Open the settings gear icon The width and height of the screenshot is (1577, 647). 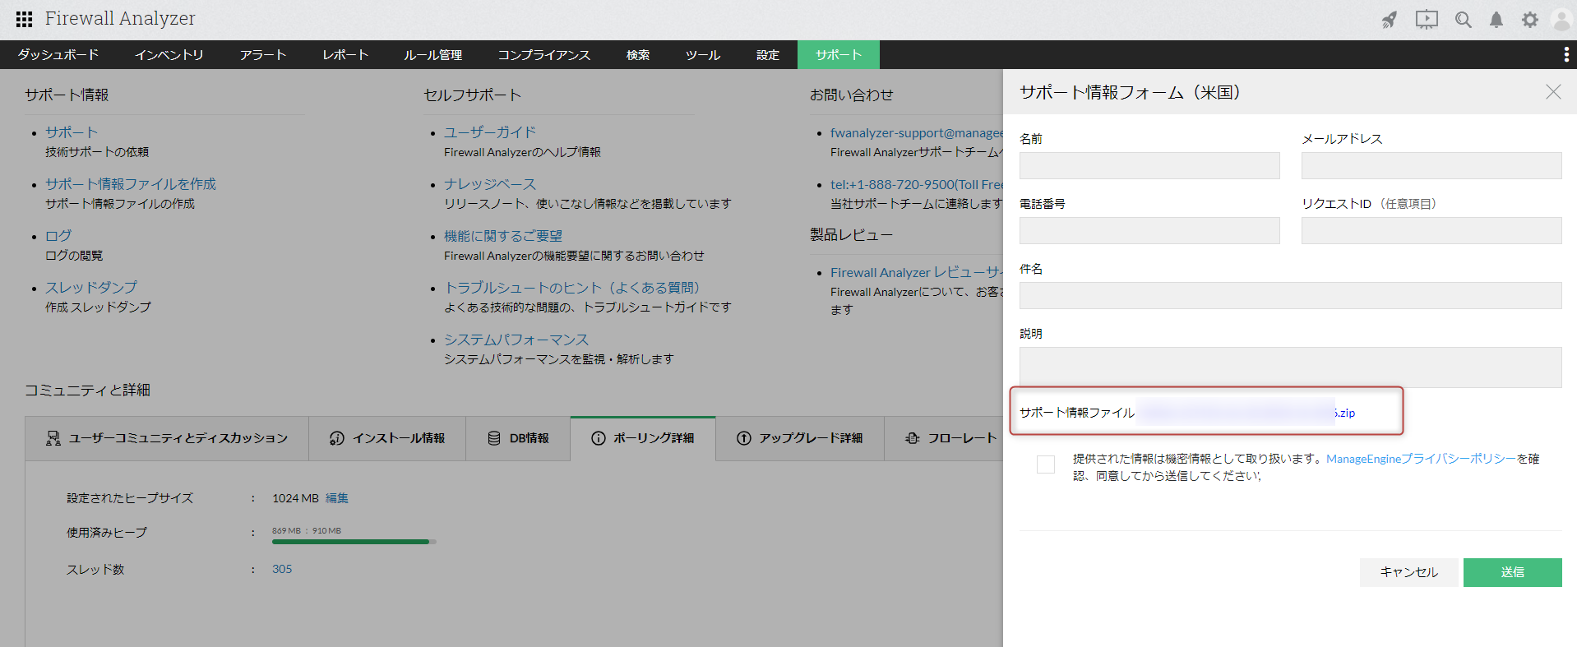tap(1529, 20)
